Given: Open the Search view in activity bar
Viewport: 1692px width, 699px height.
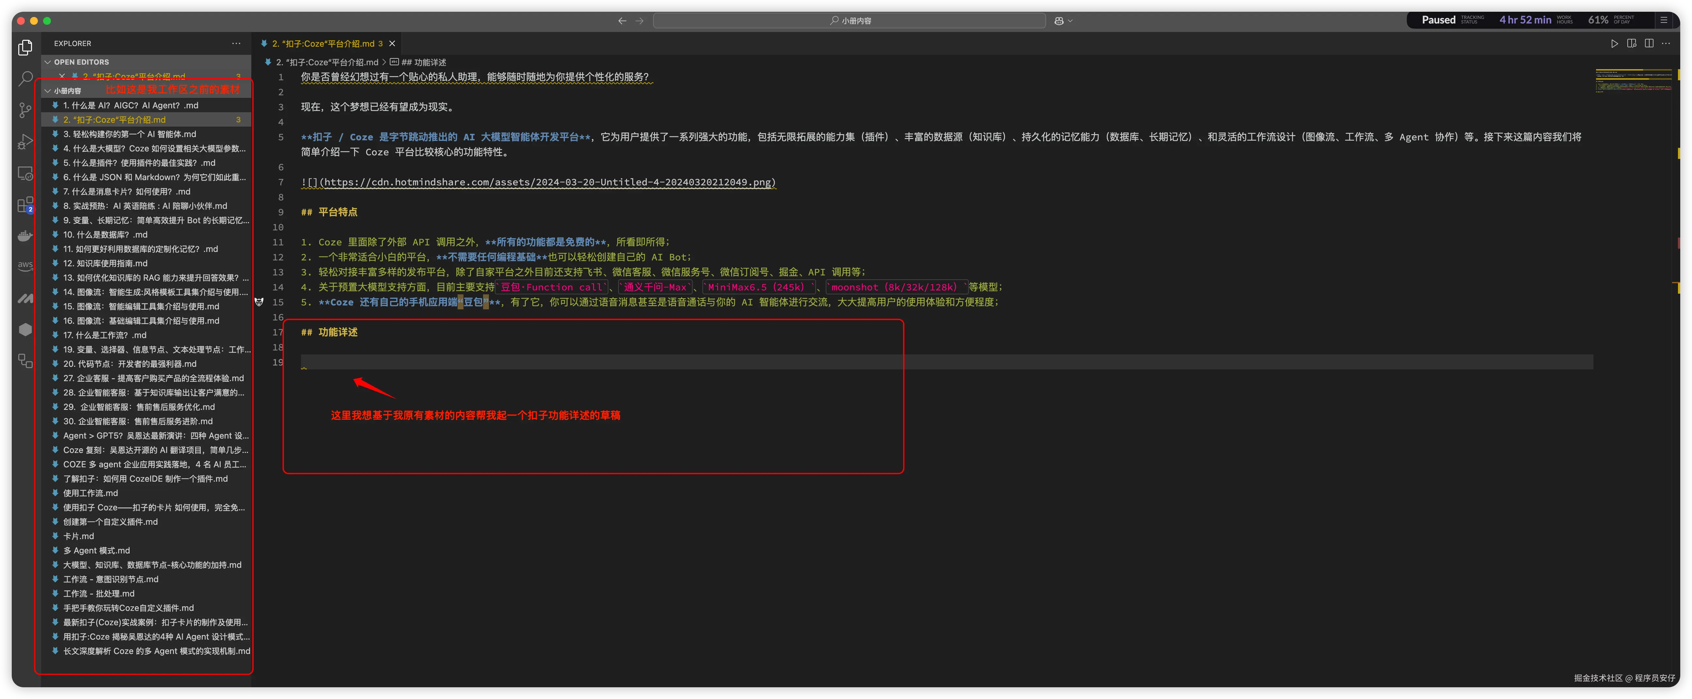Looking at the screenshot, I should pyautogui.click(x=25, y=79).
